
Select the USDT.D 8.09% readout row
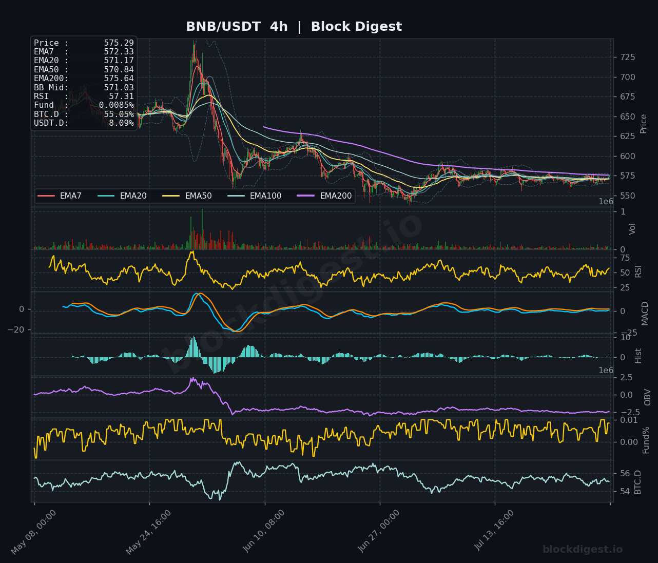[x=84, y=123]
